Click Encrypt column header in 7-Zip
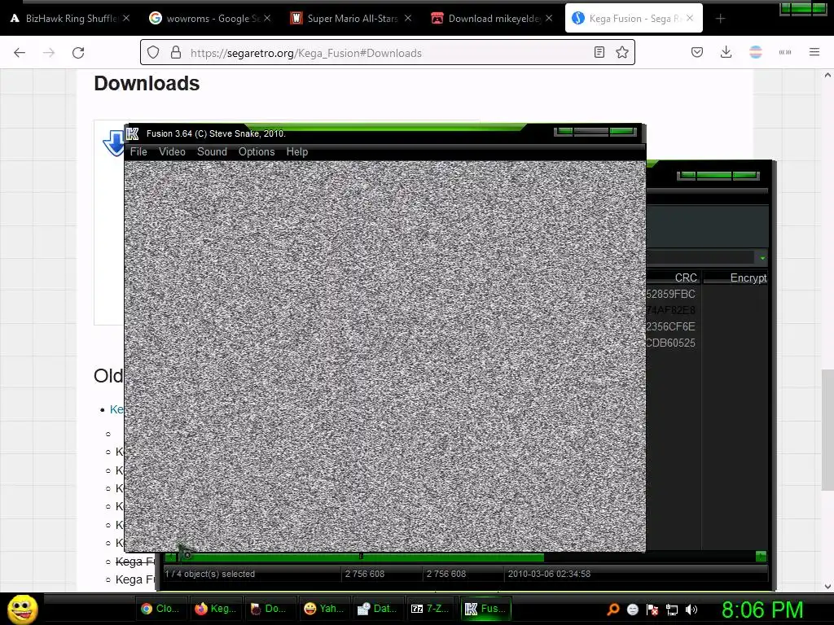This screenshot has height=625, width=834. [748, 278]
